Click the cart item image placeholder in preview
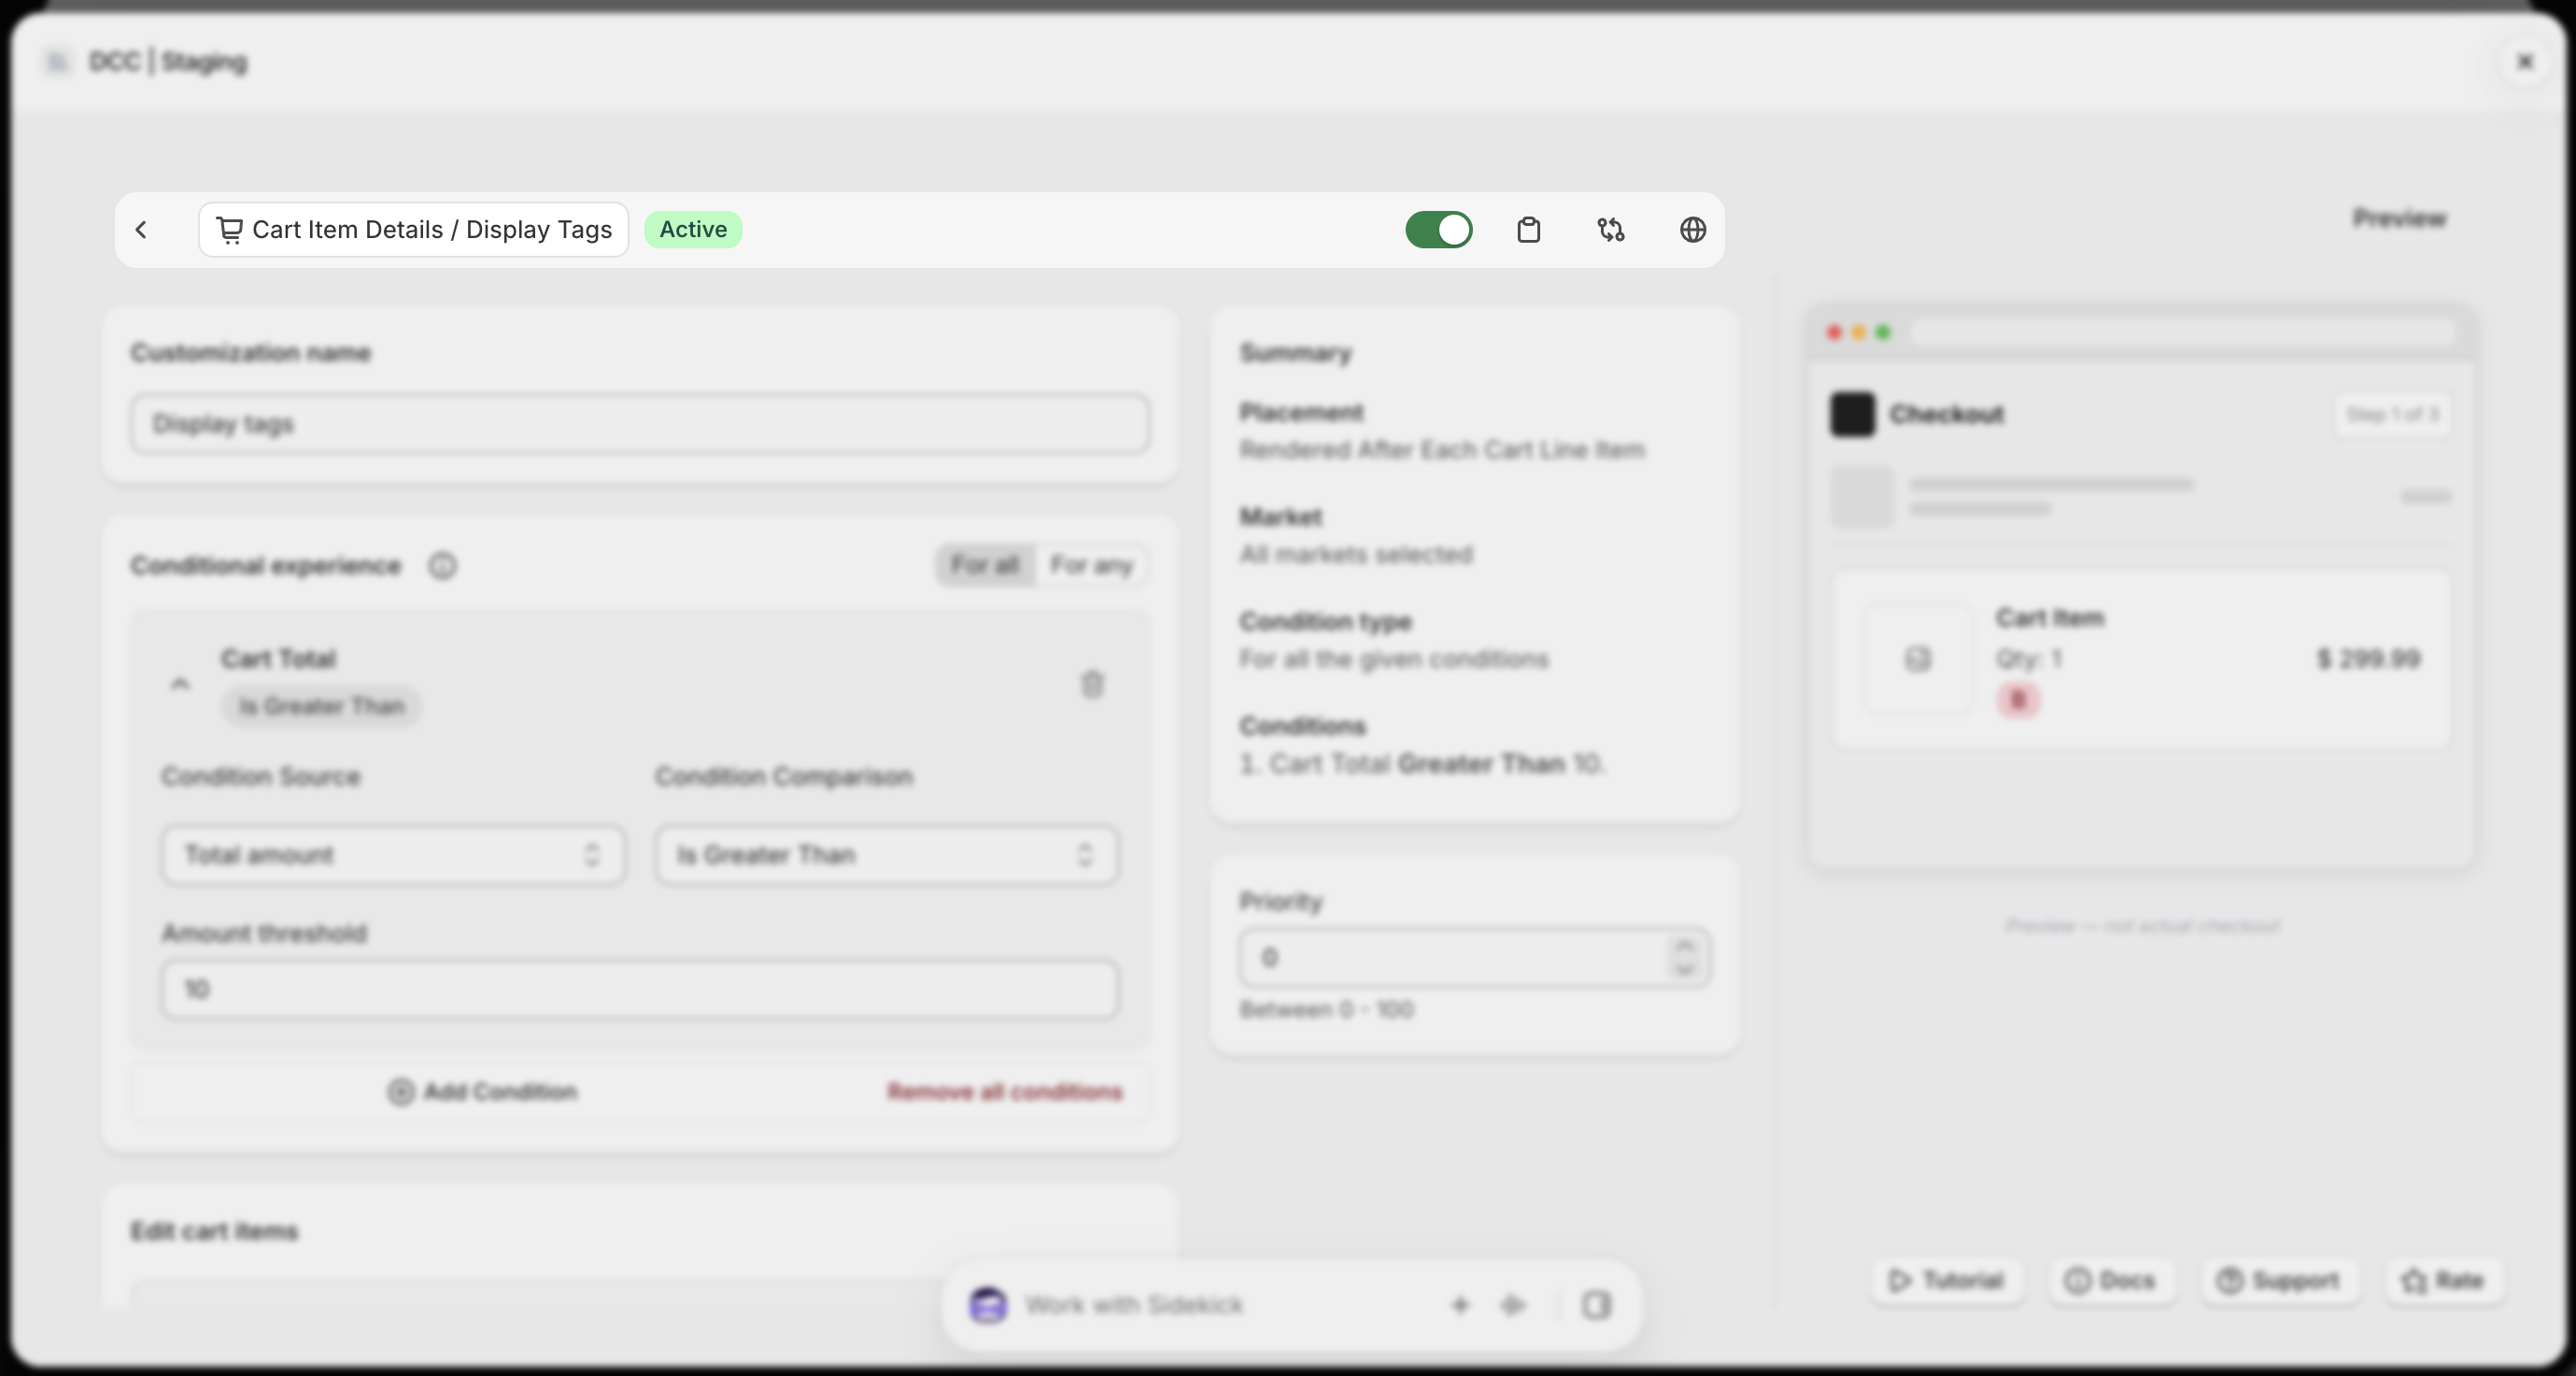This screenshot has height=1376, width=2576. pyautogui.click(x=1917, y=658)
